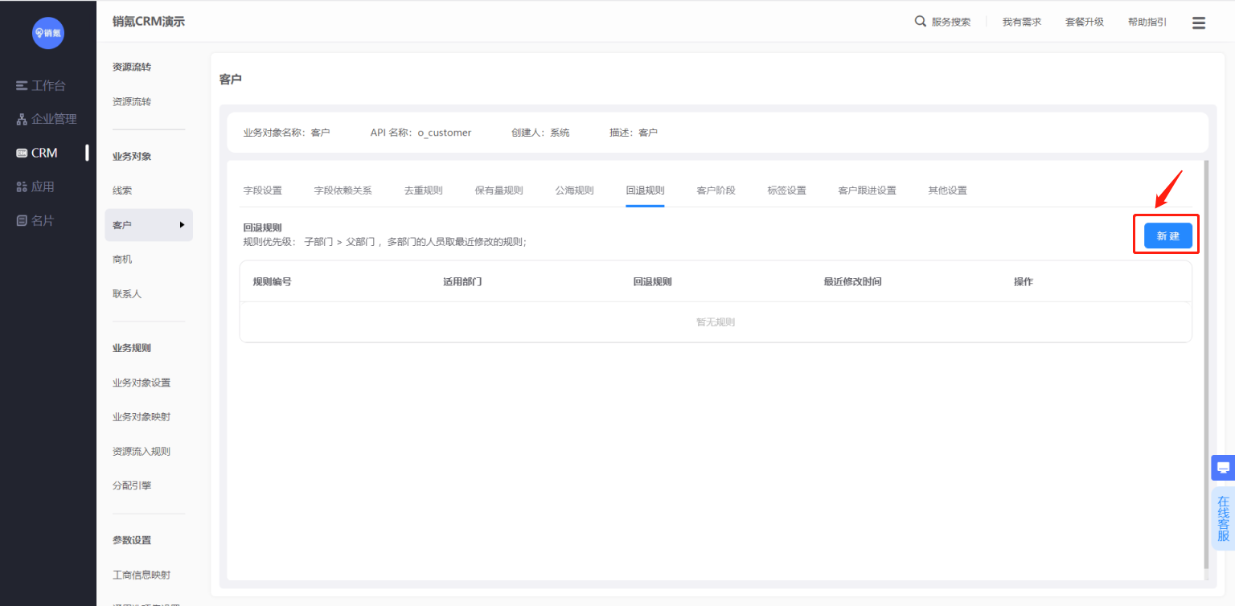
Task: Click 业务对象名称: 客户 text
Action: click(x=286, y=133)
